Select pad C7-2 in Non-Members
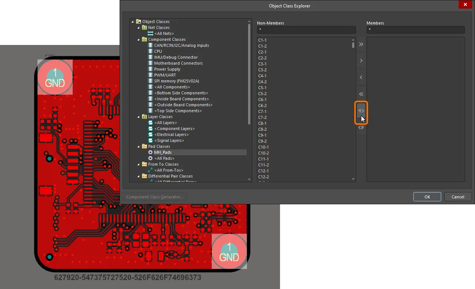This screenshot has width=475, height=289. point(262,117)
